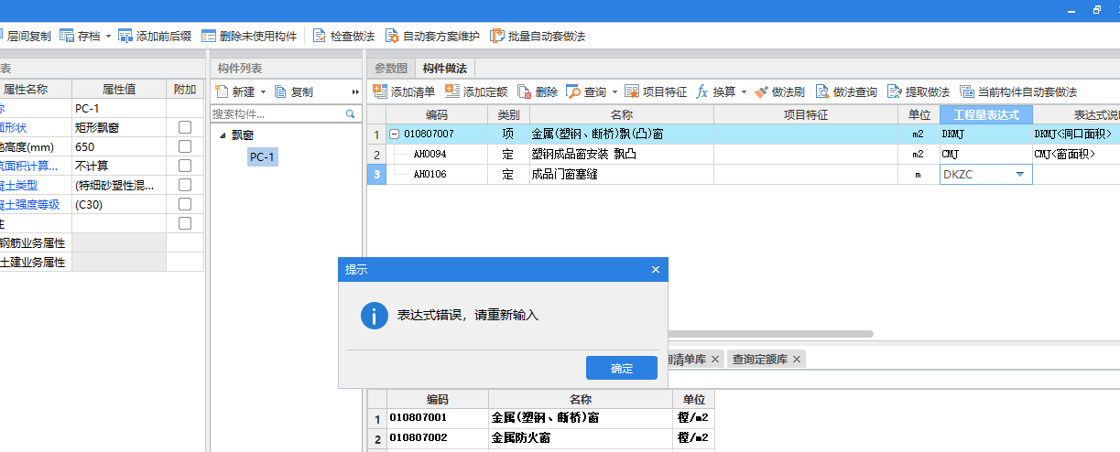This screenshot has height=452, width=1120.
Task: Click the 属性值 column header
Action: (x=119, y=89)
